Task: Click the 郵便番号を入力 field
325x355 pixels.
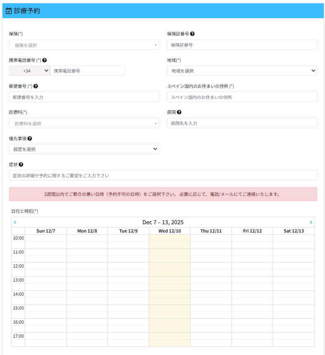Action: 84,97
